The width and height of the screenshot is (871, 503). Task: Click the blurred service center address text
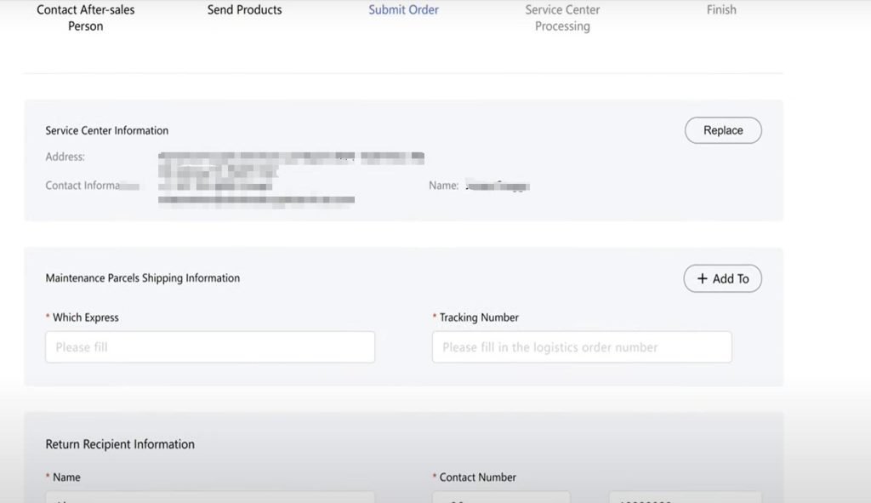point(291,157)
